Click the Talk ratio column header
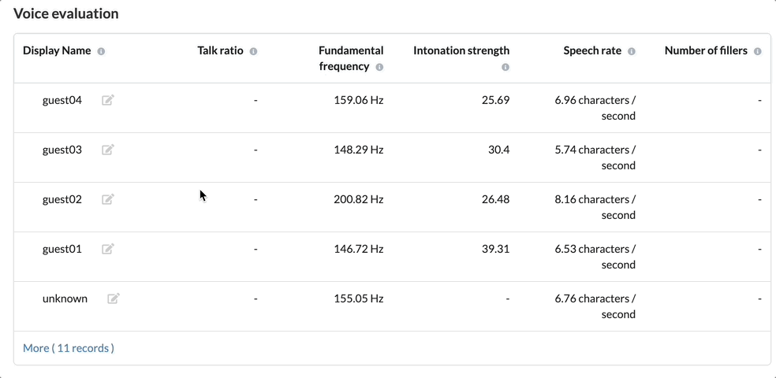 (220, 50)
